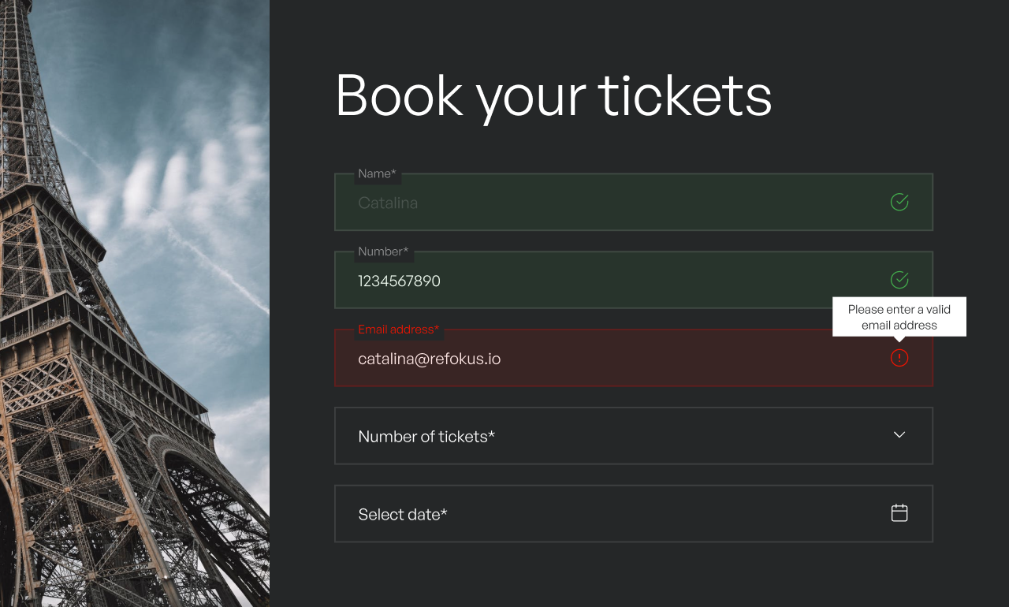Click the number 1234567890 in Number field
This screenshot has width=1009, height=607.
click(399, 281)
